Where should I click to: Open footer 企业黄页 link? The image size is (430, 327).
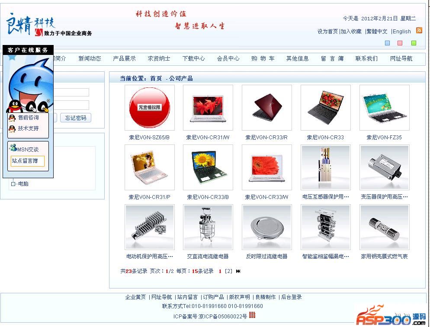[135, 297]
